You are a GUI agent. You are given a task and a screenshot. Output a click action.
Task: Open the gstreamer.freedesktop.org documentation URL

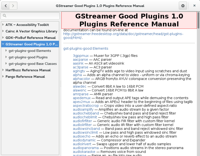click(x=123, y=36)
